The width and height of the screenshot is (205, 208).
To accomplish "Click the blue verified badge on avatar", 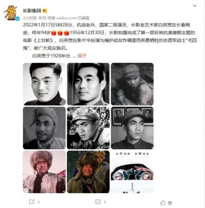I will 18,19.
